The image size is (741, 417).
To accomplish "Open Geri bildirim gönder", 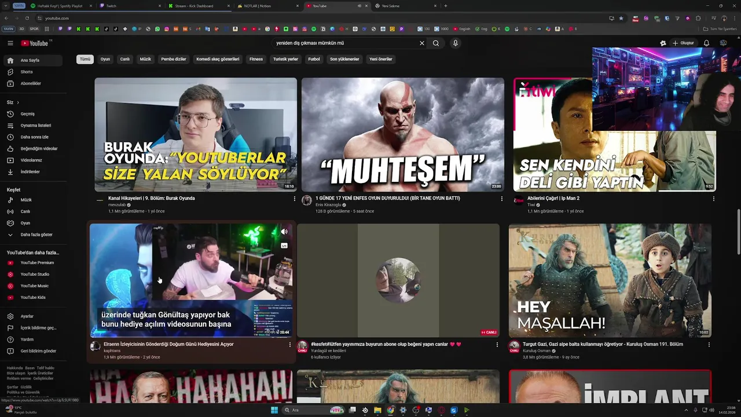I will click(34, 351).
